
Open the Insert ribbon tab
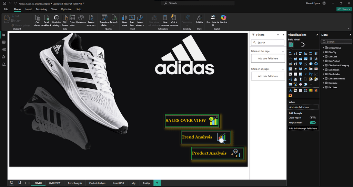(x=29, y=9)
